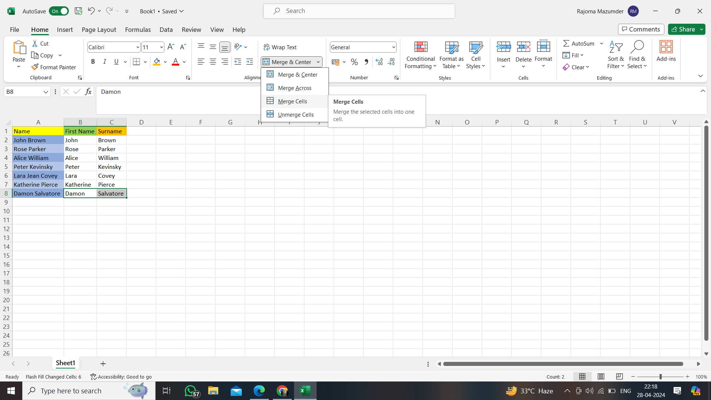The height and width of the screenshot is (400, 711).
Task: Align text right in cell
Action: point(225,62)
